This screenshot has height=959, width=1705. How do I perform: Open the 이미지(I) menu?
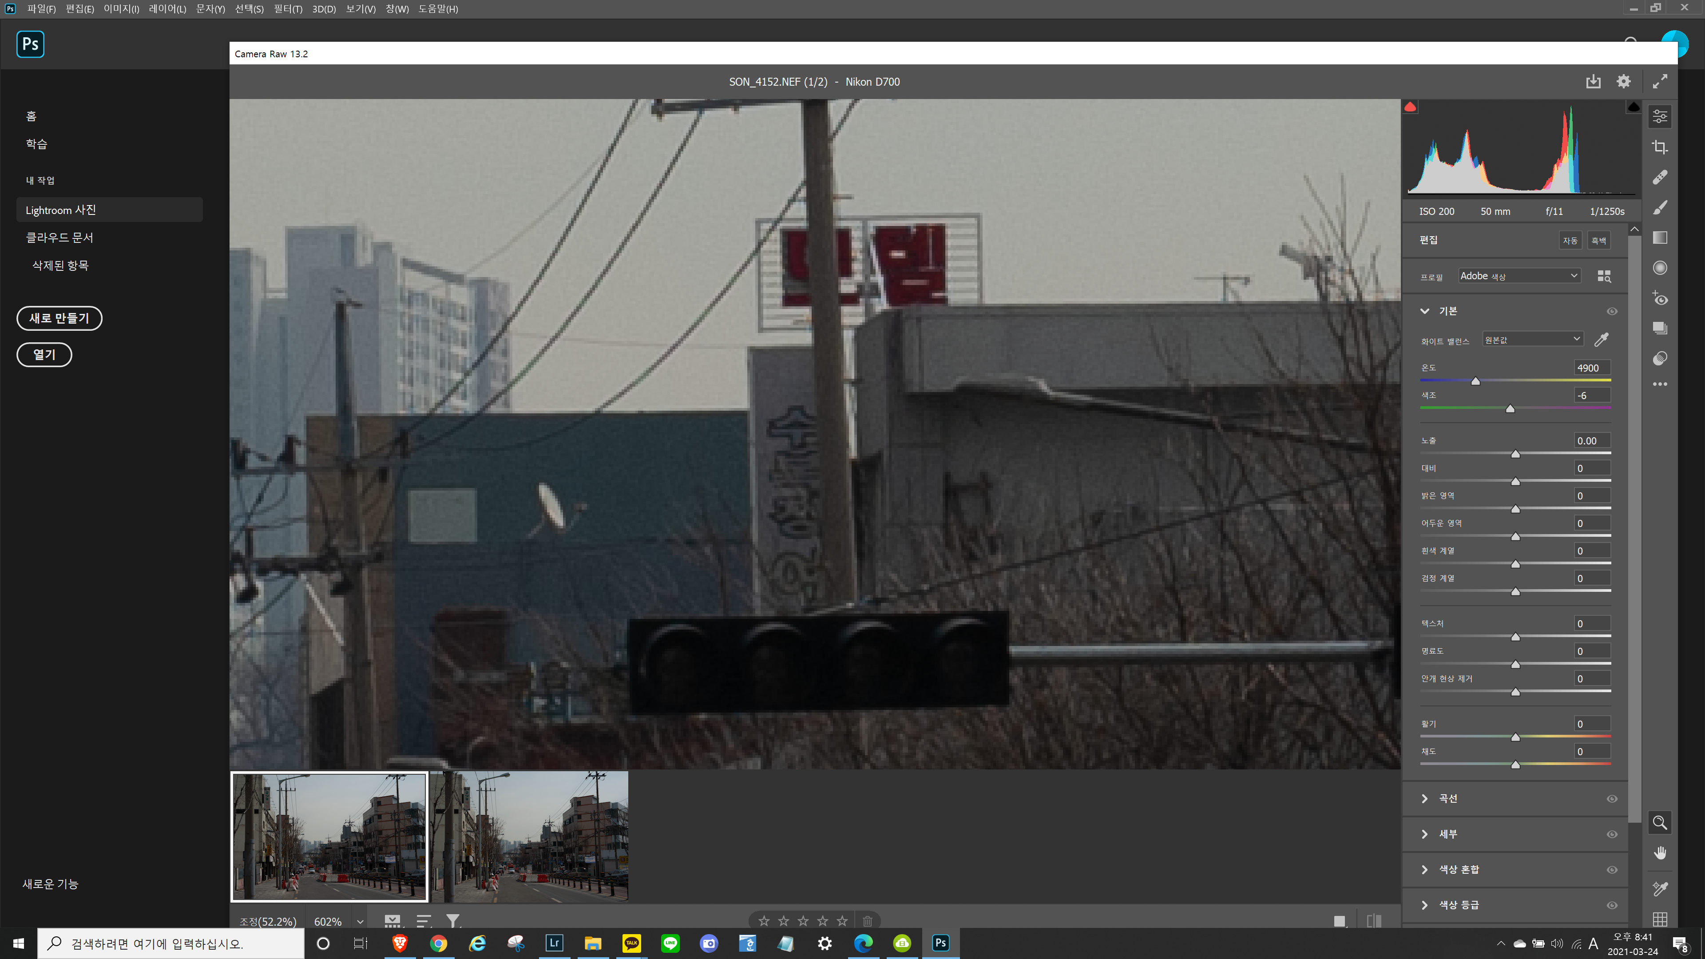pos(121,8)
